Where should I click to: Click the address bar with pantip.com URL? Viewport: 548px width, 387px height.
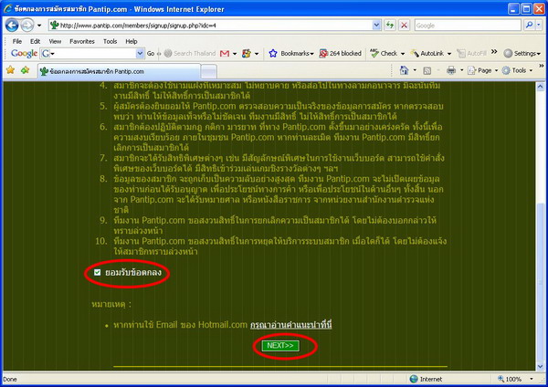215,26
